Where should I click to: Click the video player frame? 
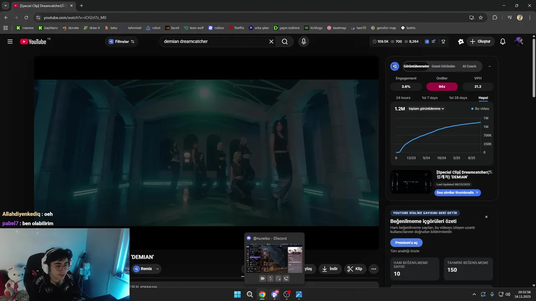tap(206, 153)
